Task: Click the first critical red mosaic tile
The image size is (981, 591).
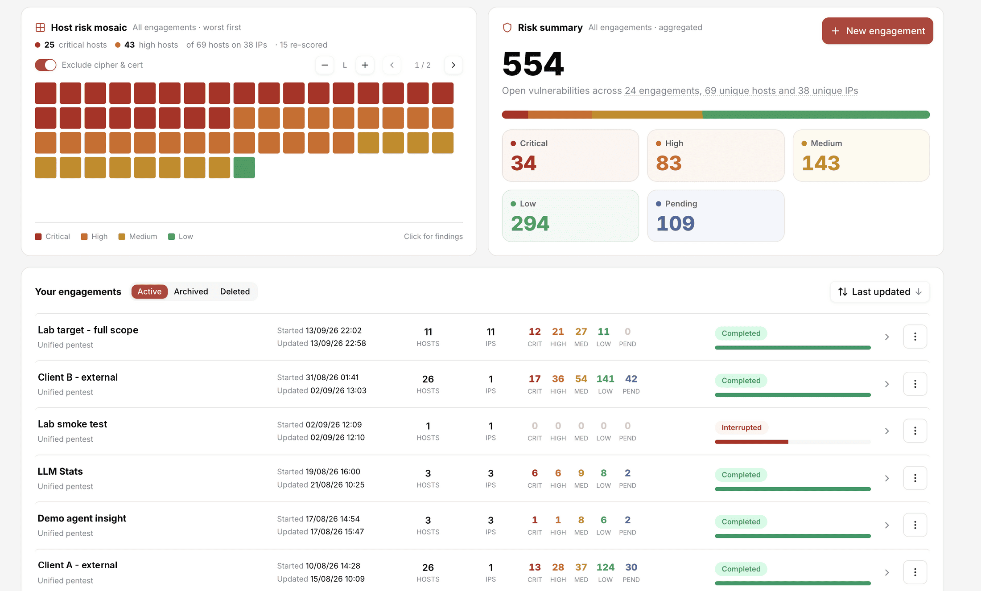Action: [45, 93]
